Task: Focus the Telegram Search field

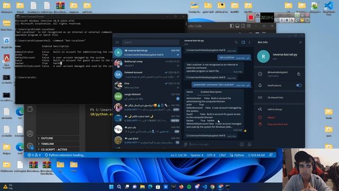Action: (x=150, y=42)
